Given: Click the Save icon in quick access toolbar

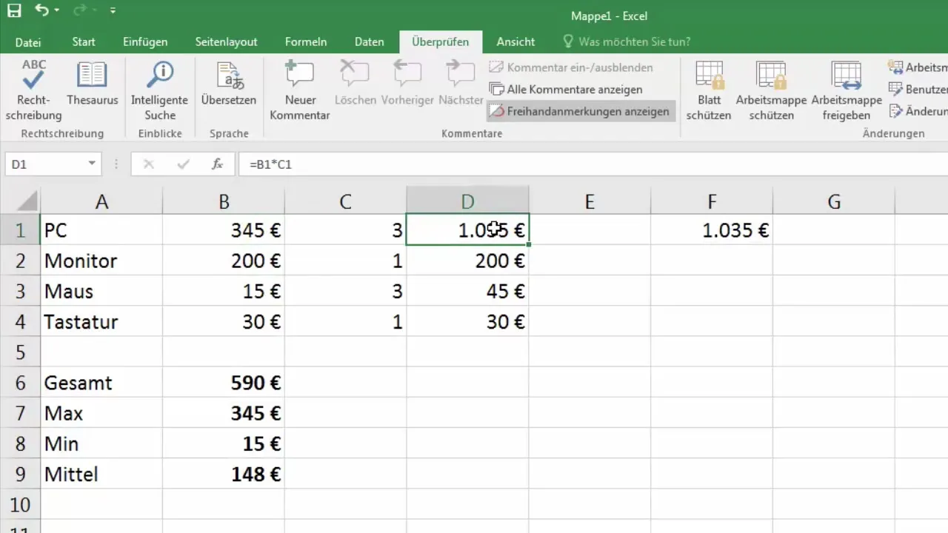Looking at the screenshot, I should click(14, 11).
